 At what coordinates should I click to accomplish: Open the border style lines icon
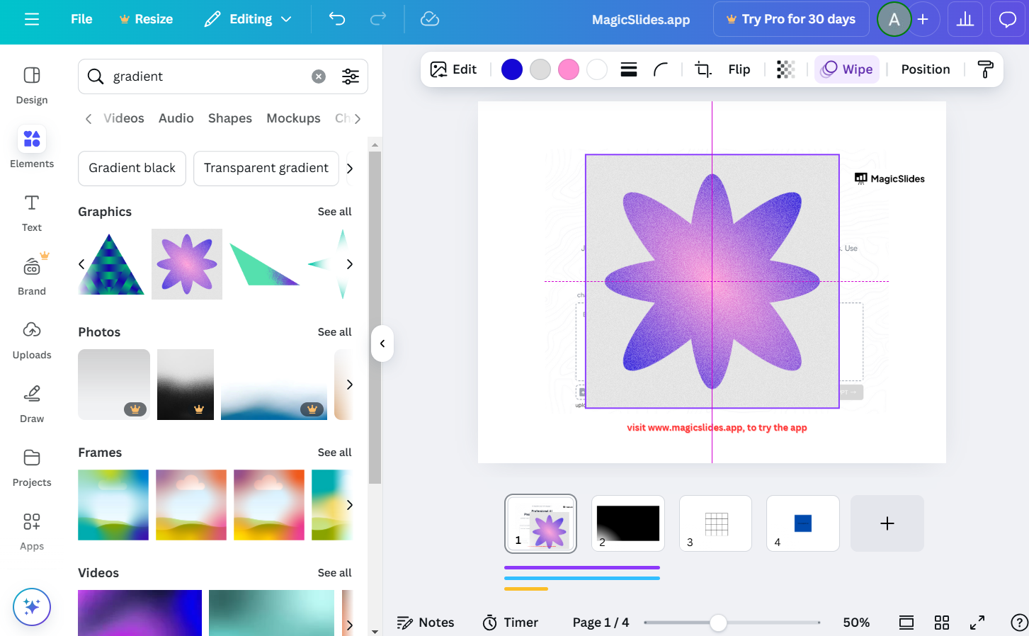629,69
